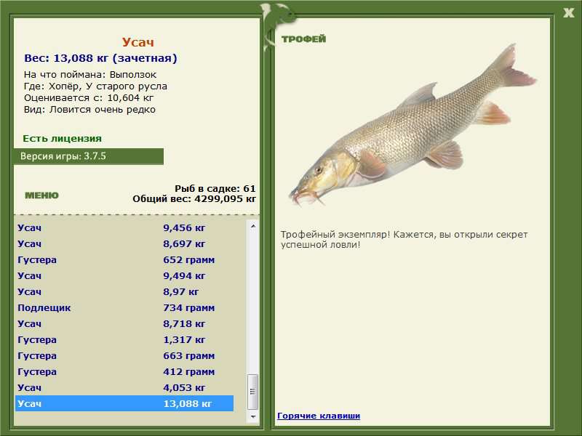The image size is (582, 436).
Task: Choose the Густера 663 грамм entry
Action: (124, 355)
